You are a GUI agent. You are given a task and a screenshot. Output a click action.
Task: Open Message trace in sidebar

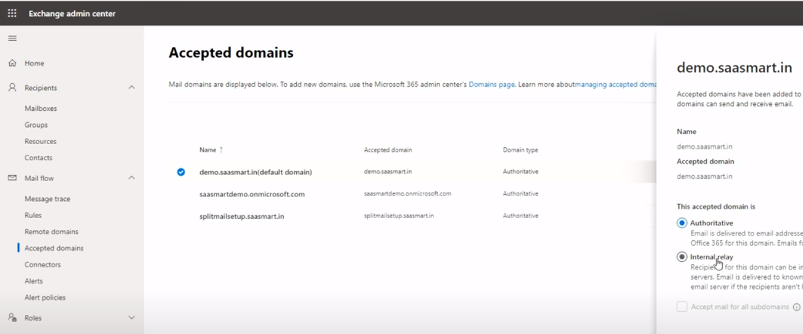coord(48,199)
